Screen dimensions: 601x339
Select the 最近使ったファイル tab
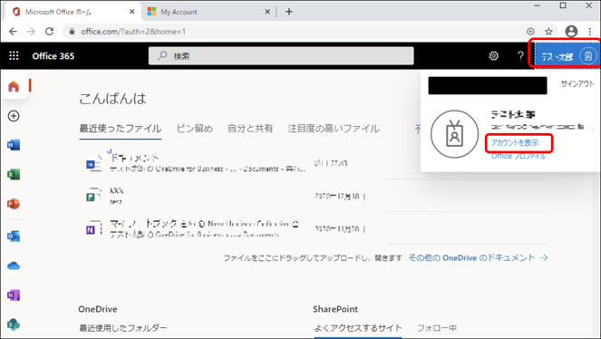point(120,129)
